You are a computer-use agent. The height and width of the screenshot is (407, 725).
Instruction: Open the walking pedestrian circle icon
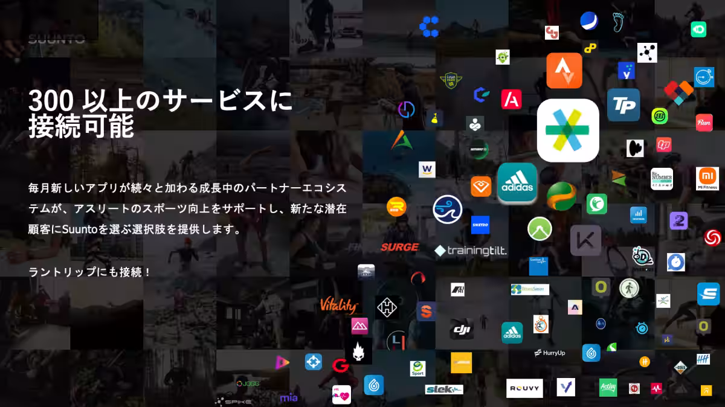[629, 288]
